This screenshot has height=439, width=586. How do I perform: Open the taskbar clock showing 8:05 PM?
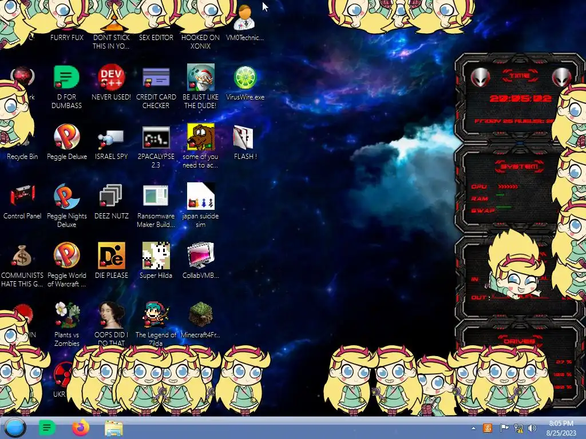[x=561, y=428]
